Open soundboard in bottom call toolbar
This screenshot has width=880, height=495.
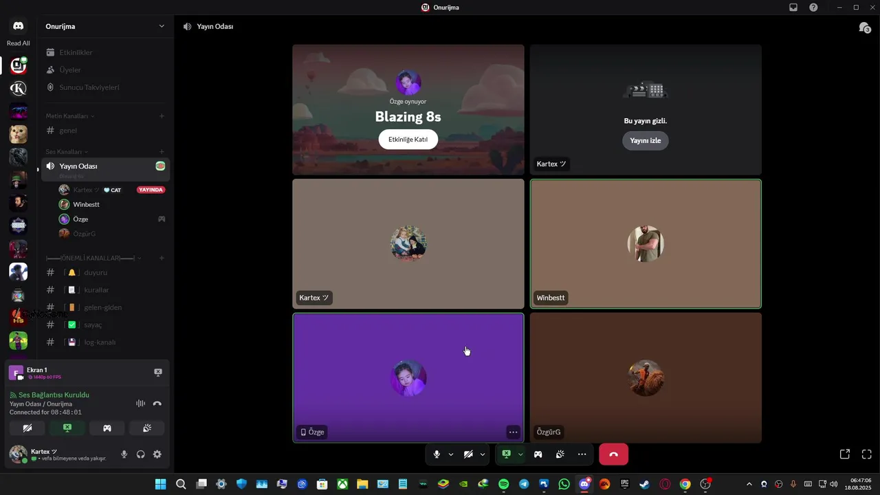click(560, 454)
